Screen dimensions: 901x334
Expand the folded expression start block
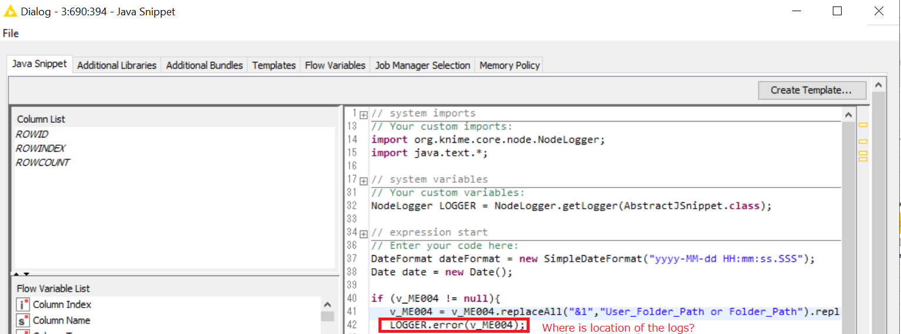364,233
